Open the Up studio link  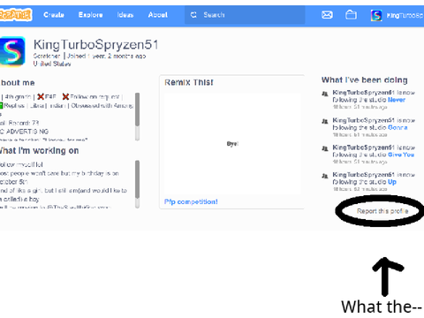392,182
